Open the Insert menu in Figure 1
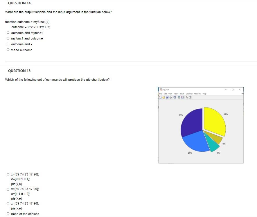Screen dimensions: 257x217 coord(176,94)
